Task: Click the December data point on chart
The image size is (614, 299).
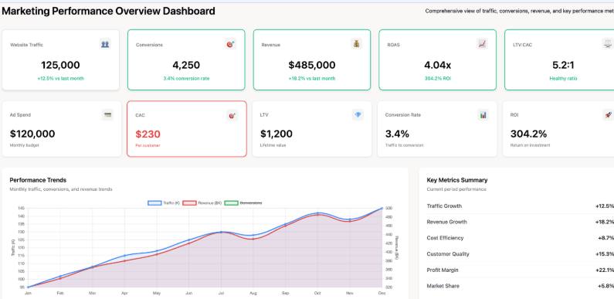Action: [x=382, y=209]
